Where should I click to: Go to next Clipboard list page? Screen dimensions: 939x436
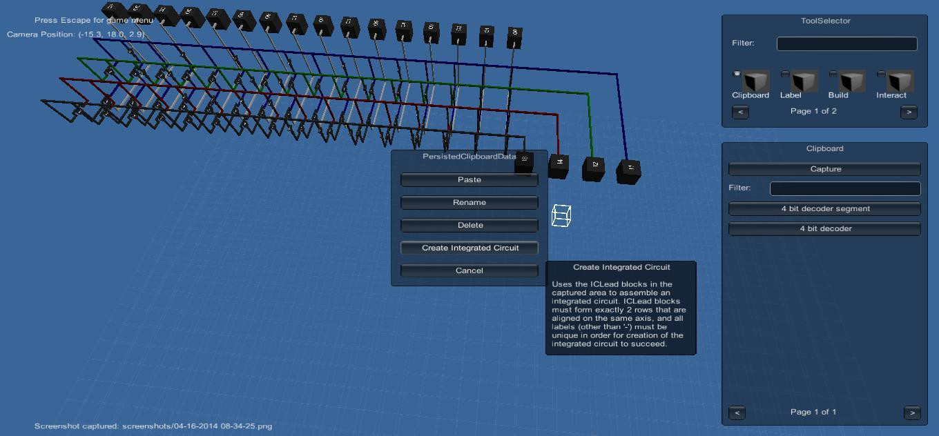point(912,413)
